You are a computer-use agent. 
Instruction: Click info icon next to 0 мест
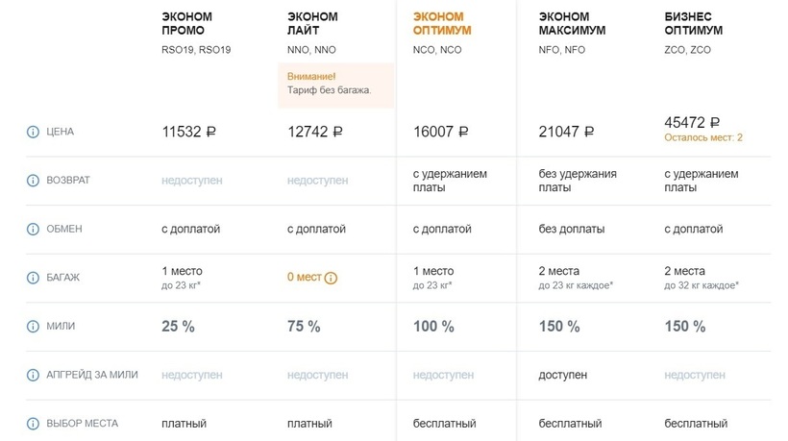point(331,278)
